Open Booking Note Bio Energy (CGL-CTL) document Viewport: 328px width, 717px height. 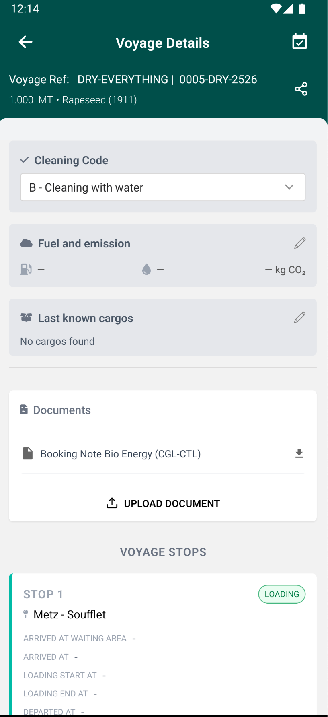(x=121, y=454)
